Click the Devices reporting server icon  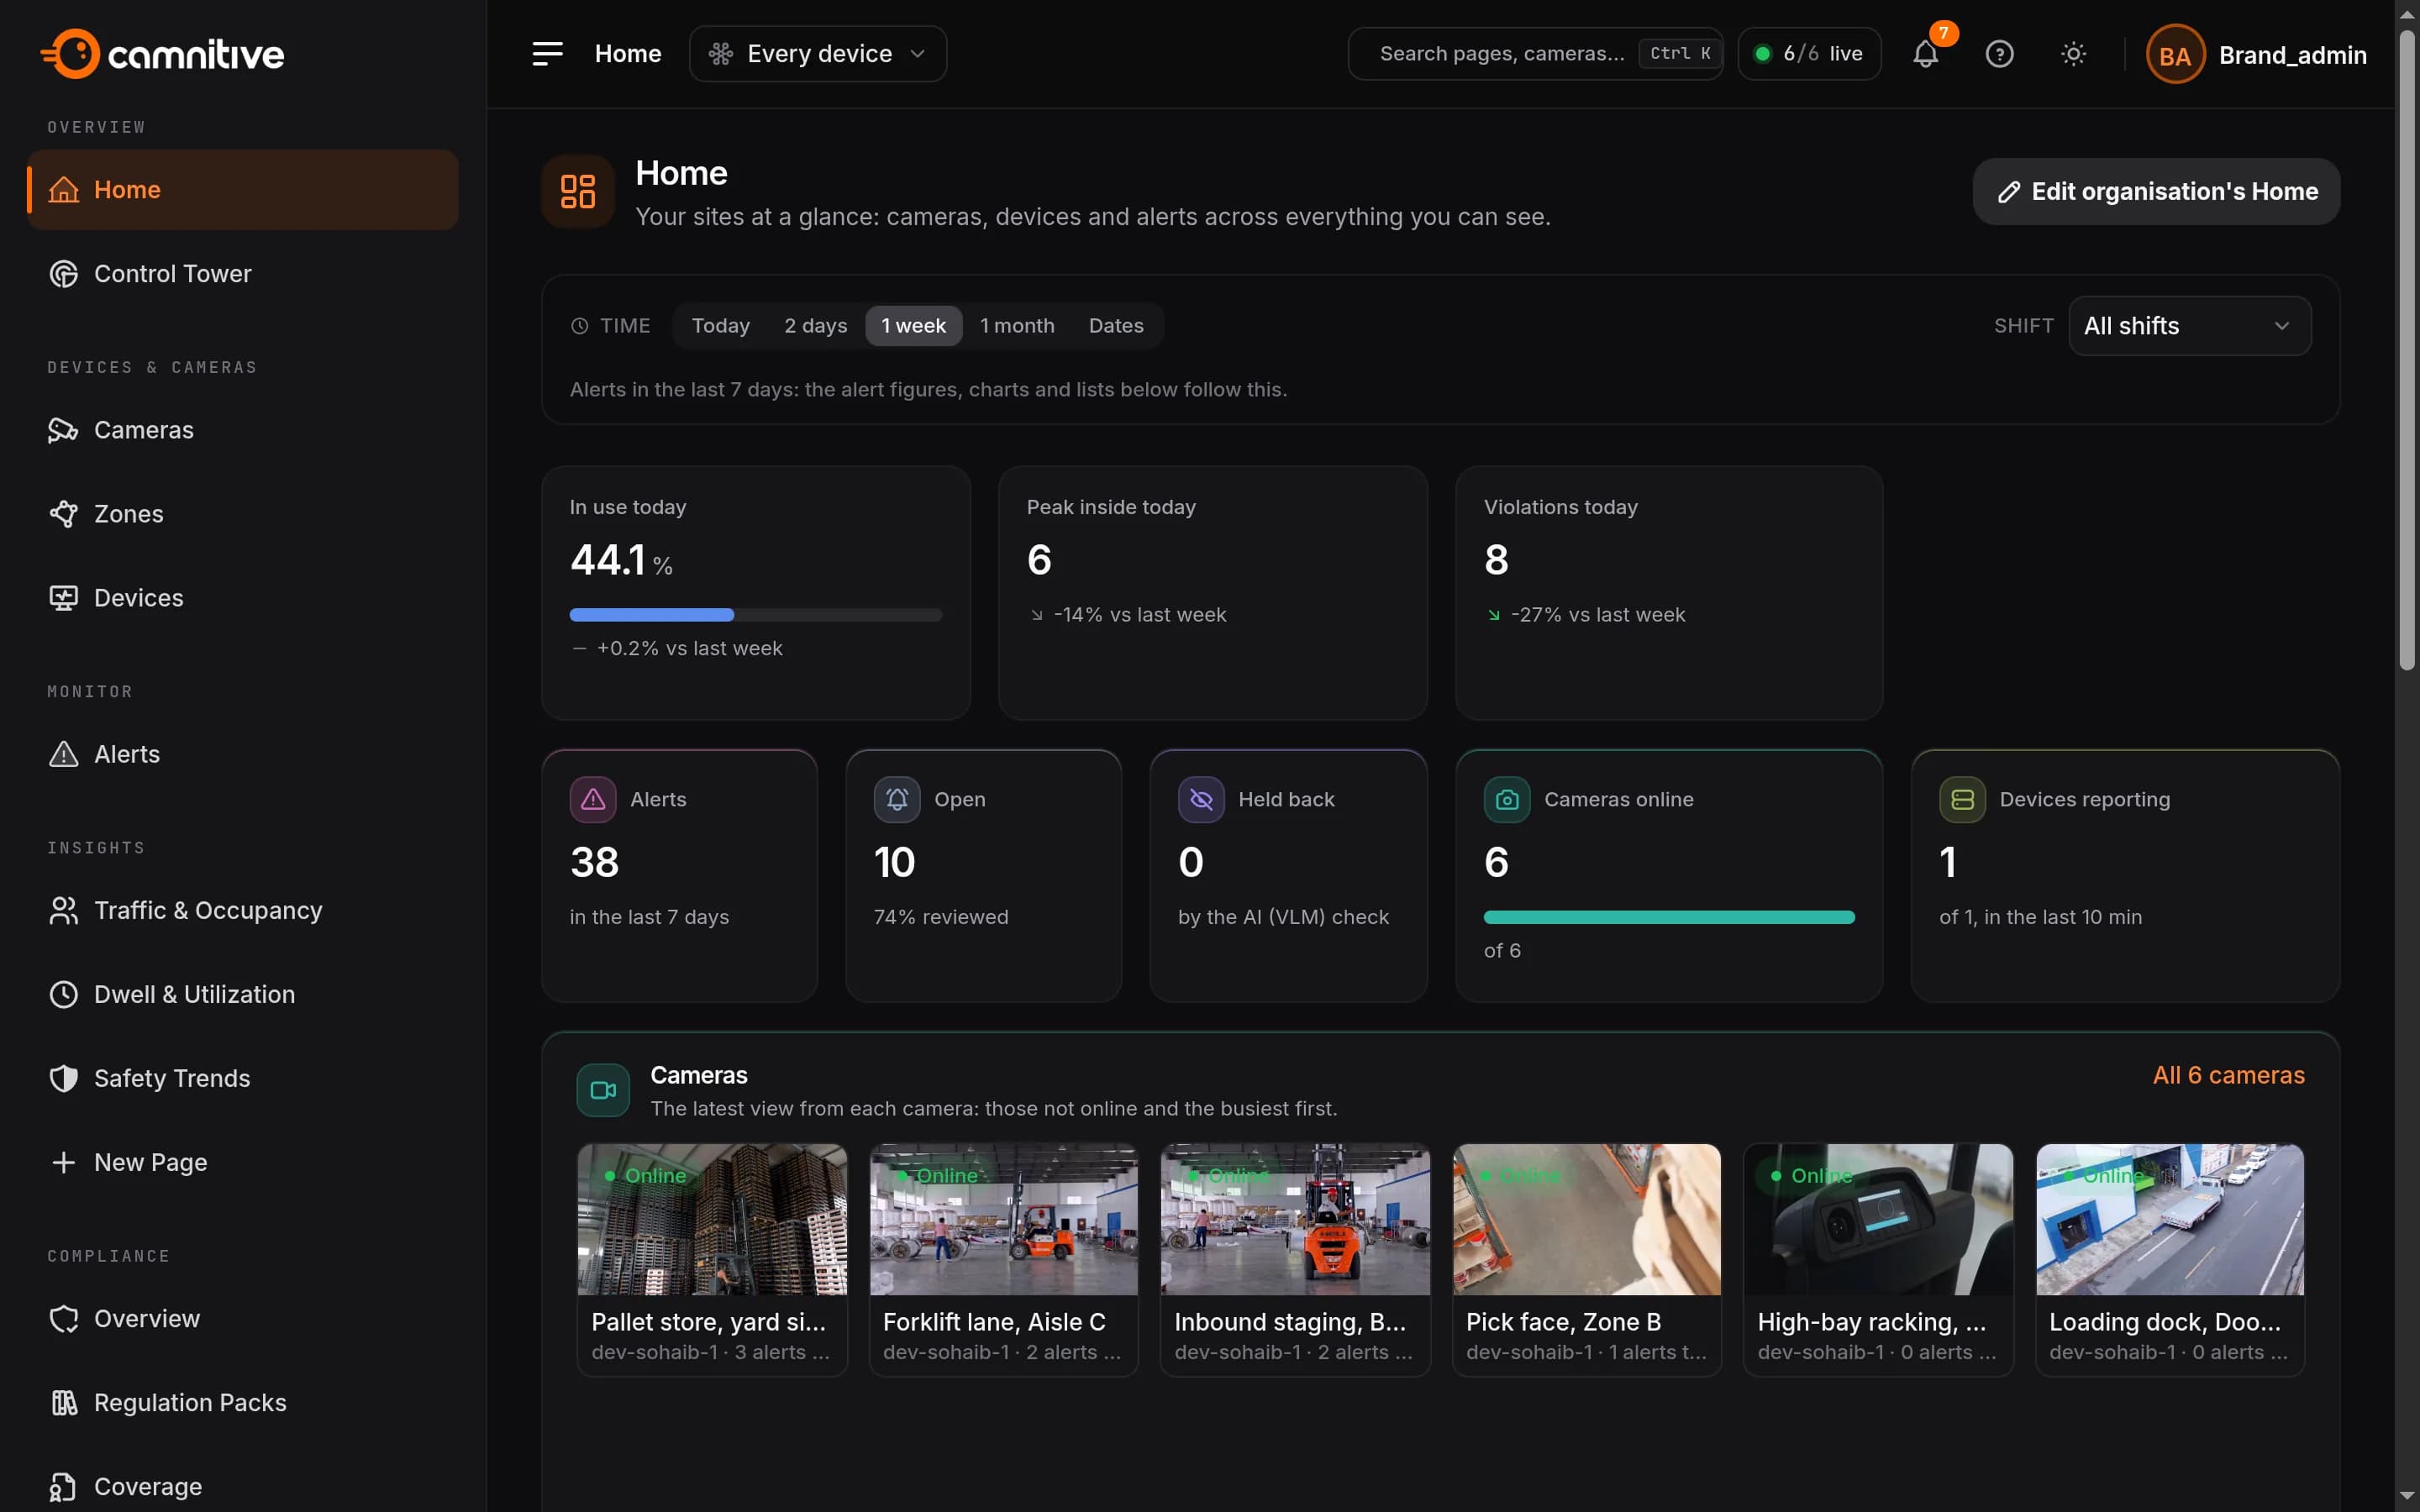1962,799
